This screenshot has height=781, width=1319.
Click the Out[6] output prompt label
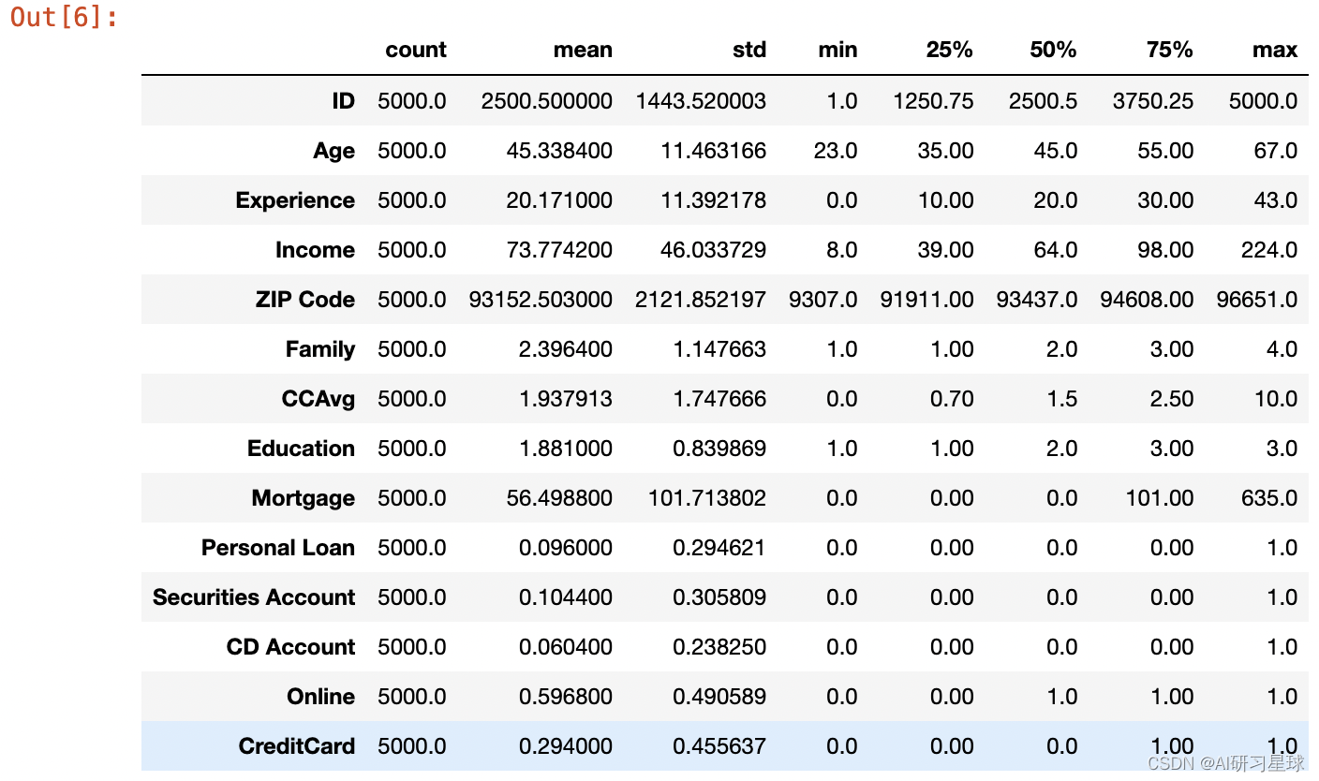click(65, 18)
